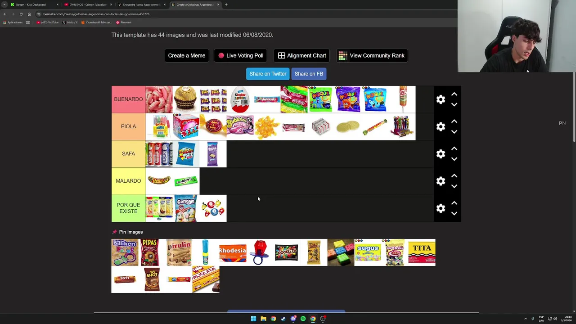Open Spotify from taskbar
The image size is (576, 324).
point(303,319)
